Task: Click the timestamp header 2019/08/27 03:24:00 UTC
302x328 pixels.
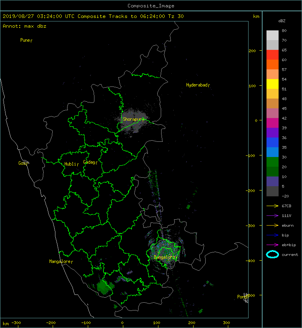Action: coord(39,16)
